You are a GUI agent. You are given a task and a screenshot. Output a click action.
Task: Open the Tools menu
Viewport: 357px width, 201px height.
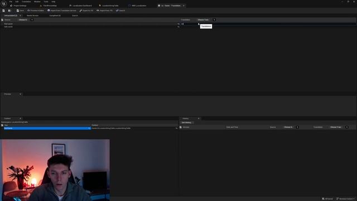click(x=46, y=2)
